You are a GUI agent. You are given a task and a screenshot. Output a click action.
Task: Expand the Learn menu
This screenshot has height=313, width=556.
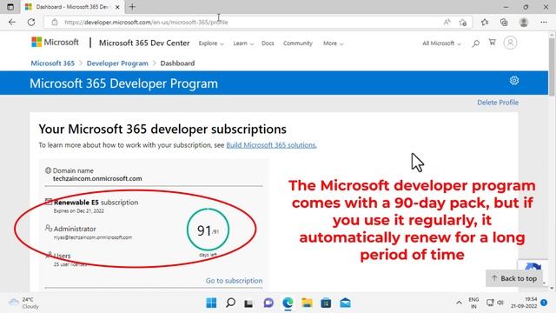[x=243, y=43]
